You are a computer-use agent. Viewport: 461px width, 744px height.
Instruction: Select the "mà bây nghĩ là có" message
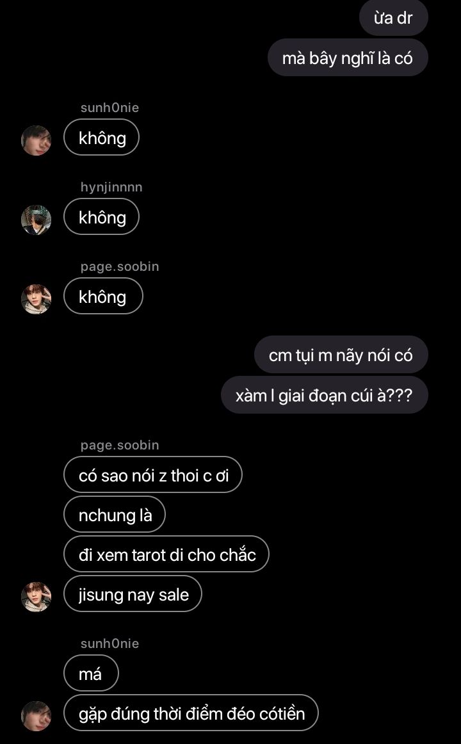(x=348, y=58)
